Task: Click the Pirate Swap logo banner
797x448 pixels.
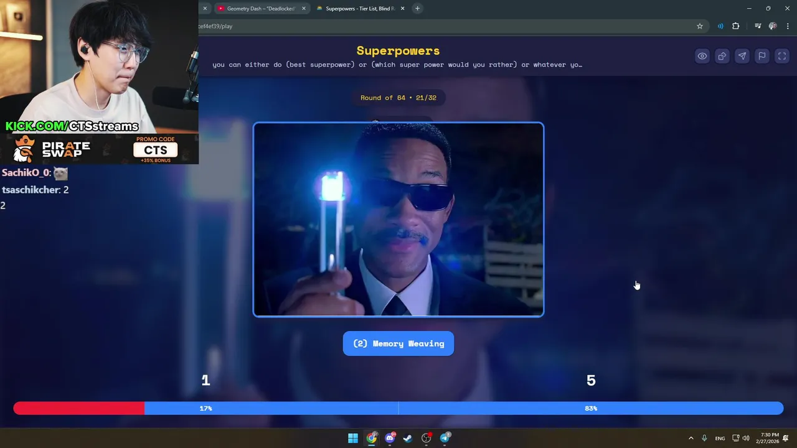Action: click(51, 149)
